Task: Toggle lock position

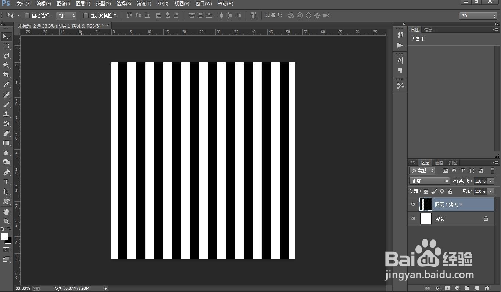Action: [x=442, y=191]
